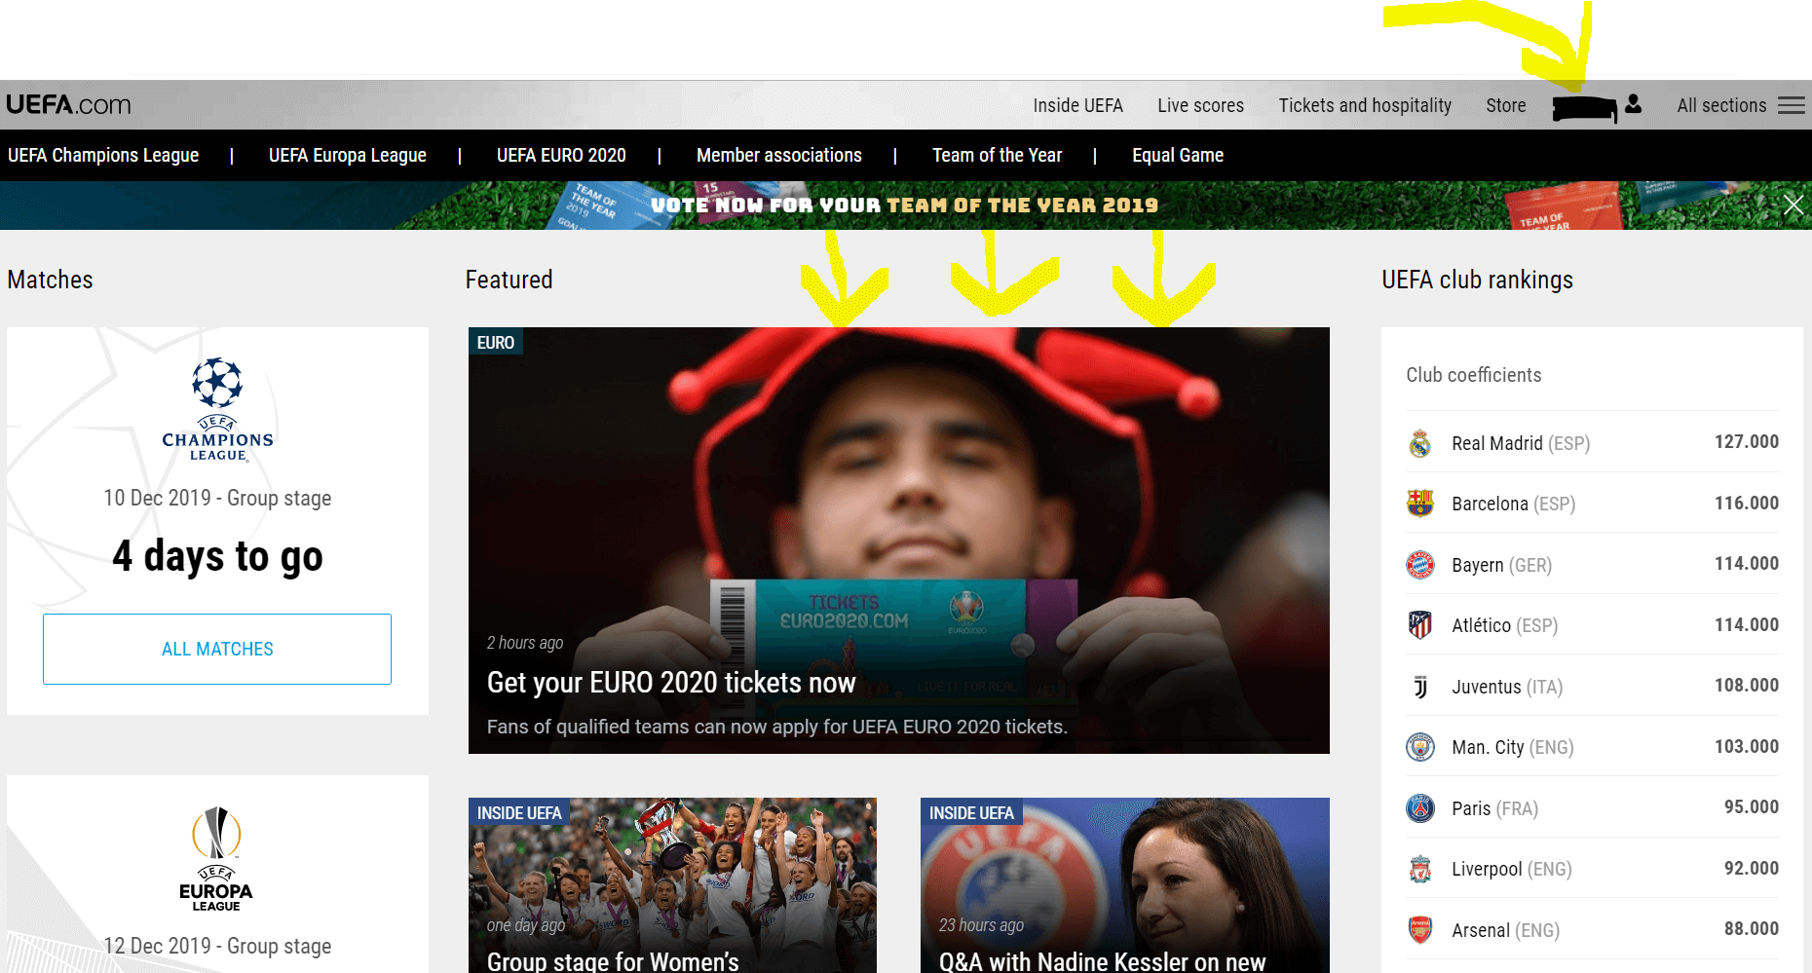Open the All sections hamburger menu
This screenshot has height=973, width=1812.
pos(1792,105)
